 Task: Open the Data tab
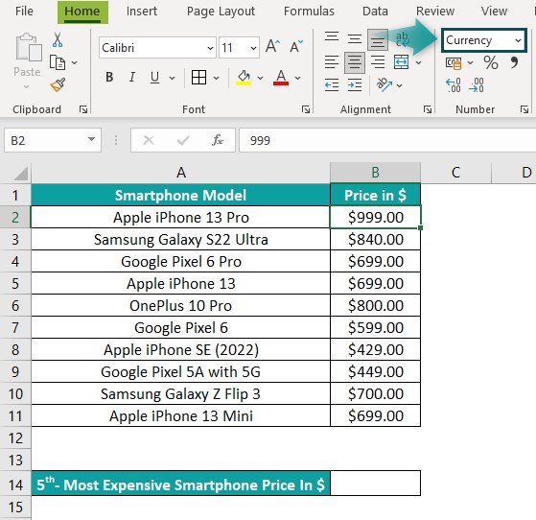(375, 12)
